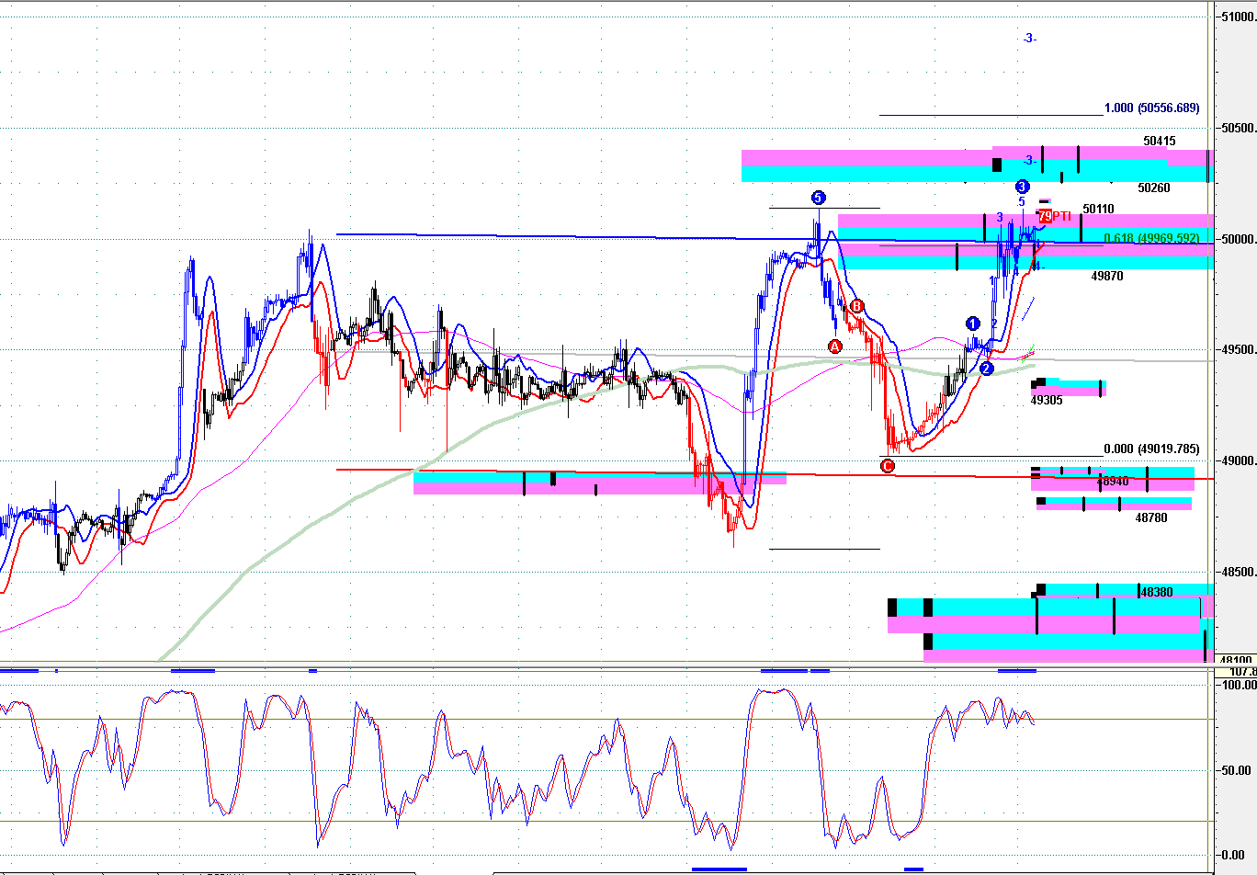Click the green 0.618 (49969.592) Fibonacci label
The image size is (1257, 875).
pyautogui.click(x=1151, y=239)
